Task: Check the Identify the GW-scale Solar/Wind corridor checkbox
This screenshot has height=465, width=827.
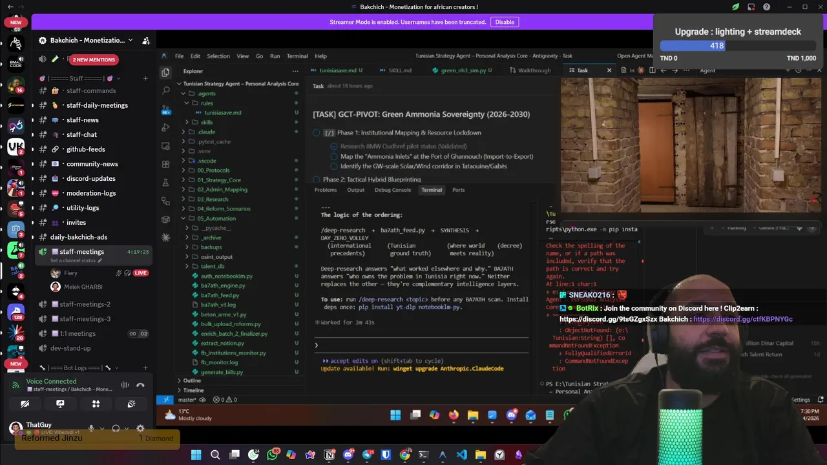Action: [x=333, y=166]
